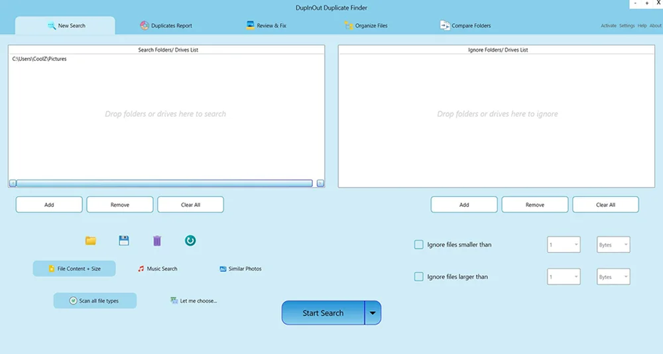
Task: Open size value dropdown for larger-than filter
Action: click(564, 276)
